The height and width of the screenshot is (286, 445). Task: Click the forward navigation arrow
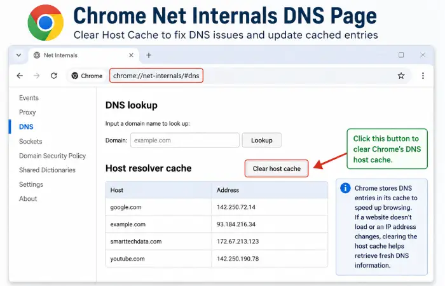point(37,76)
